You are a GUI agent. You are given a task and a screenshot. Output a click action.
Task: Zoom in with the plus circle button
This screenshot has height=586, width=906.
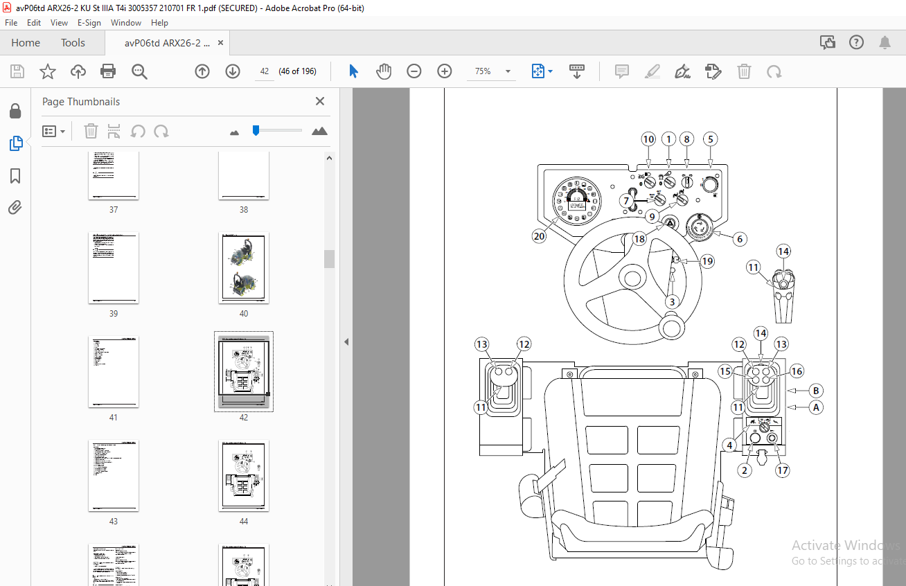(x=445, y=71)
